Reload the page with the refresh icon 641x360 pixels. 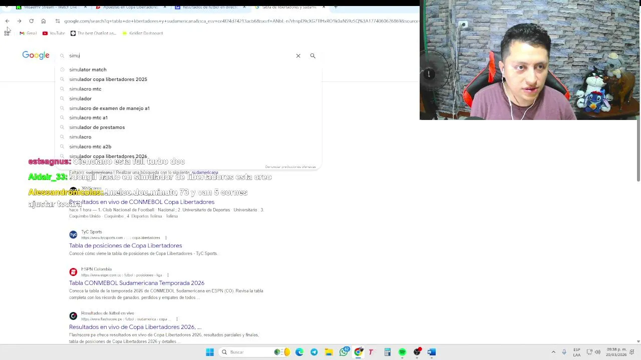pos(31,21)
